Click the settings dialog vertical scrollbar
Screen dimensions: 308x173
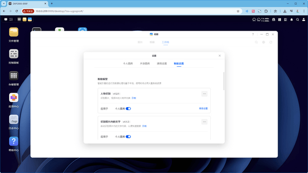point(223,81)
